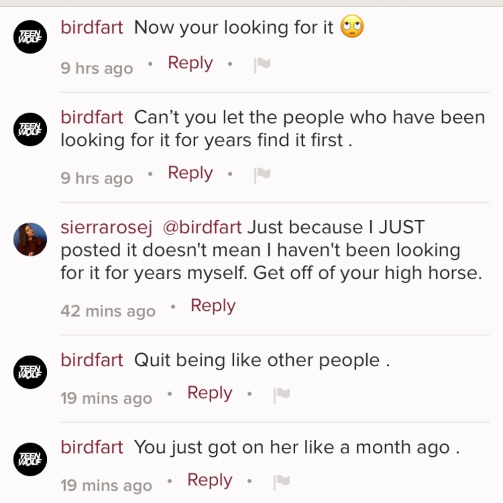503x503 pixels.
Task: Select Teen Wolf avatar beside "You just got on her"
Action: (30, 459)
